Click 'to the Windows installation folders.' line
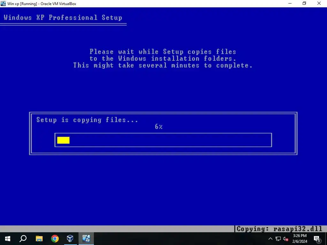This screenshot has width=327, height=245. point(163,58)
